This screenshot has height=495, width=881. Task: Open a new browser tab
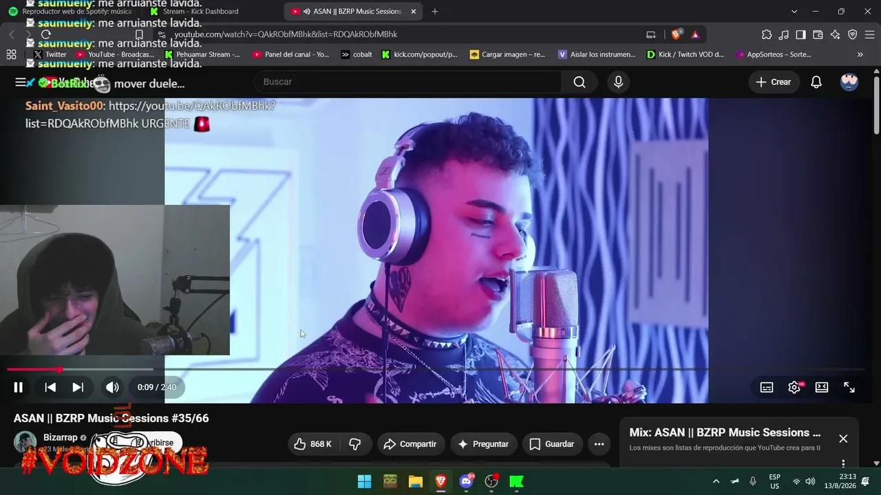pyautogui.click(x=434, y=12)
